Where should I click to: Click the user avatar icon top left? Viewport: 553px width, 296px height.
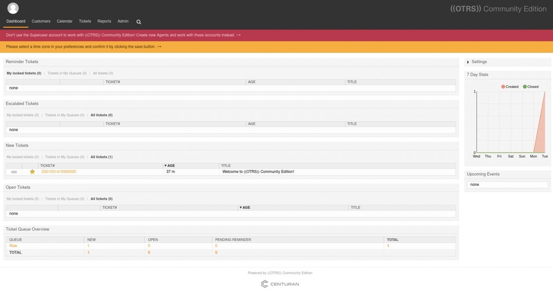[12, 8]
